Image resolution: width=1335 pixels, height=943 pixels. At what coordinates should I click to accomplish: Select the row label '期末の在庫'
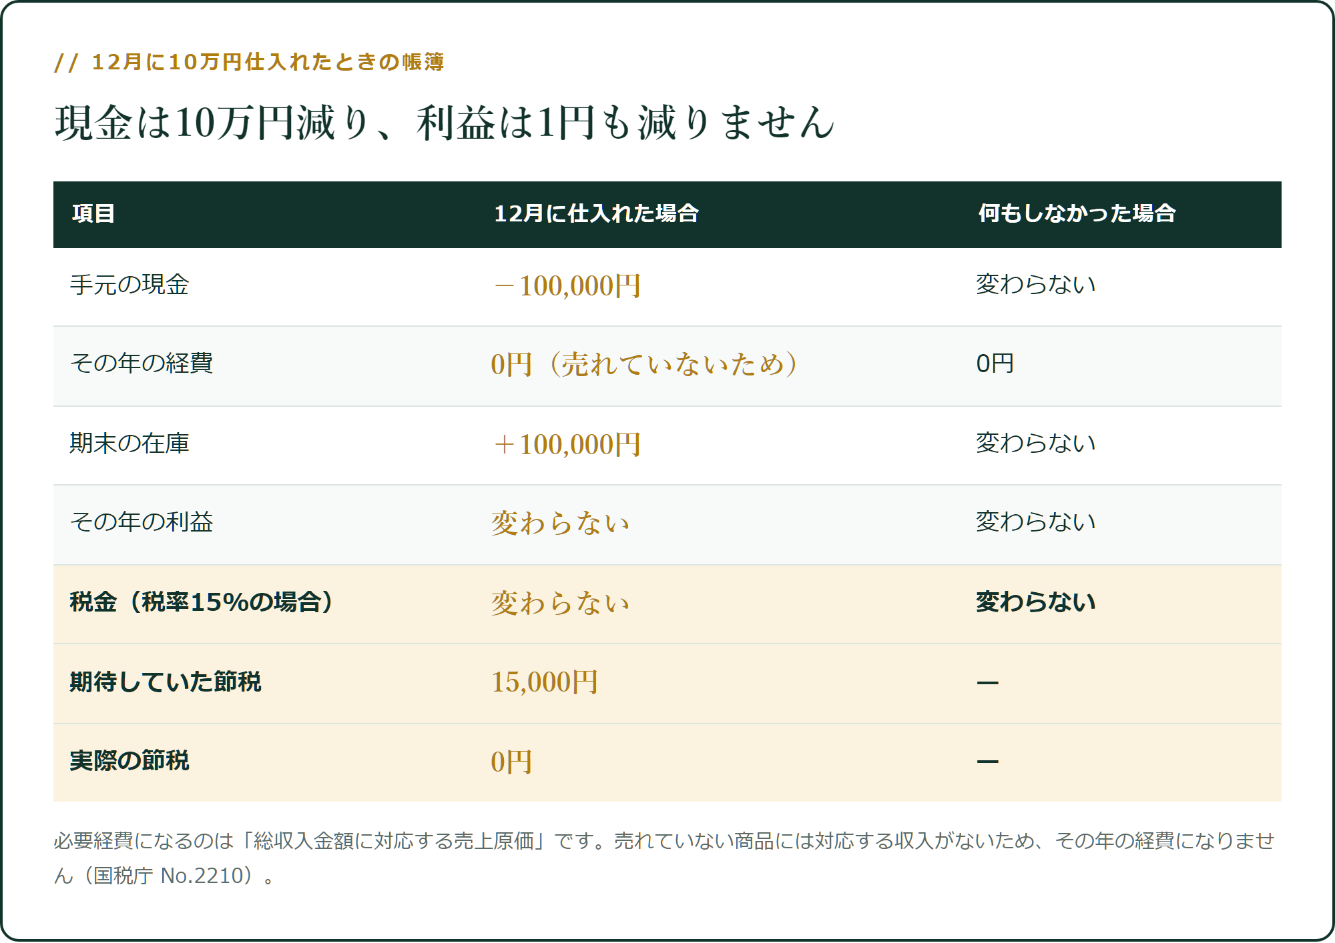[129, 443]
